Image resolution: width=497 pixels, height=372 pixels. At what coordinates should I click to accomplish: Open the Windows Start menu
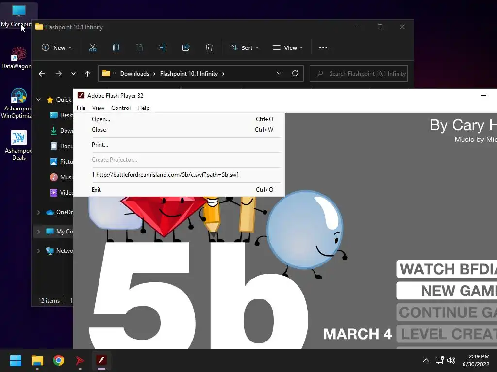tap(16, 360)
